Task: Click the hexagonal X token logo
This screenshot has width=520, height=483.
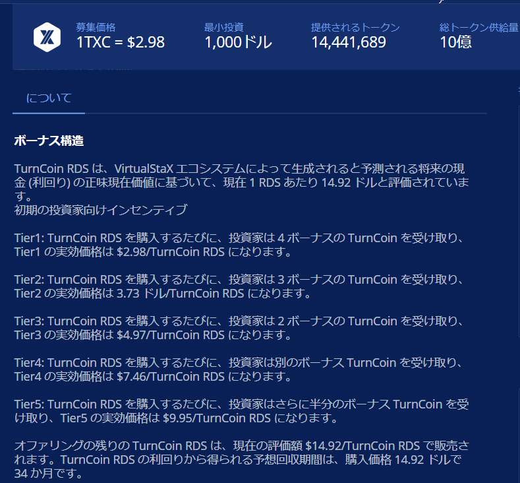Action: tap(47, 37)
